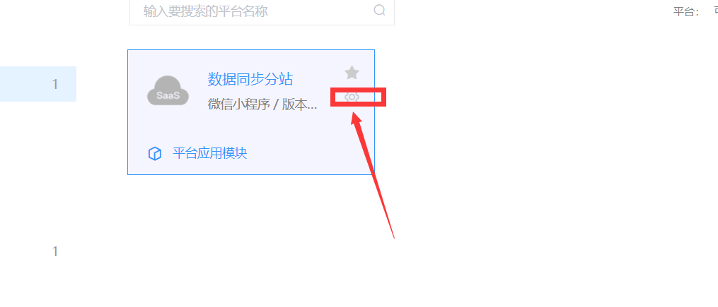Select the lower sidebar item 1
Image resolution: width=718 pixels, height=307 pixels.
pyautogui.click(x=55, y=251)
